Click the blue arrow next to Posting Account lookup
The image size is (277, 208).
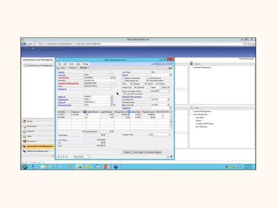click(x=114, y=105)
